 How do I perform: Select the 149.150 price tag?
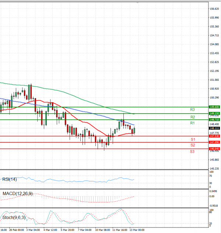pyautogui.click(x=214, y=114)
